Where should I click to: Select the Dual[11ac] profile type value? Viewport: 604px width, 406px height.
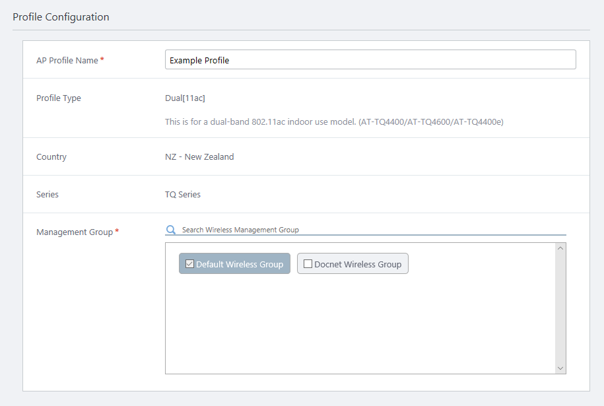[x=185, y=98]
